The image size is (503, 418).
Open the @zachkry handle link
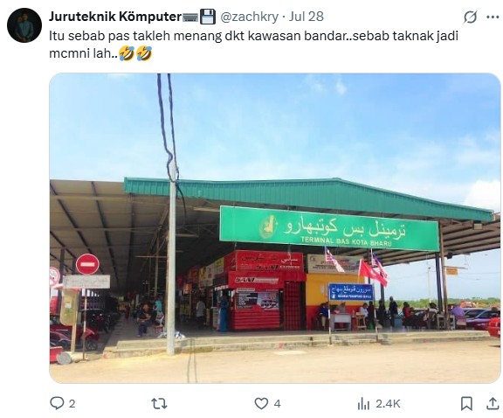tap(249, 17)
